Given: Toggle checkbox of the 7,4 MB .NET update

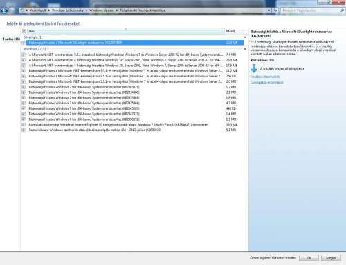Looking at the screenshot, I should [x=24, y=55].
